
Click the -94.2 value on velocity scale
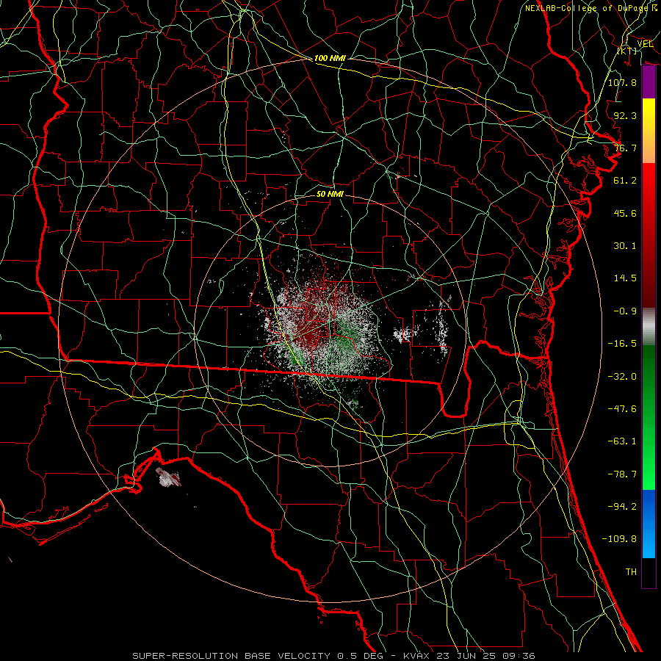[x=622, y=507]
